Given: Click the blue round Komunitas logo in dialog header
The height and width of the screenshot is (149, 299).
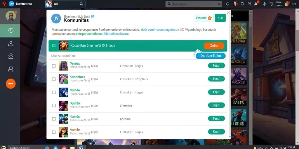Looking at the screenshot, I should point(56,19).
